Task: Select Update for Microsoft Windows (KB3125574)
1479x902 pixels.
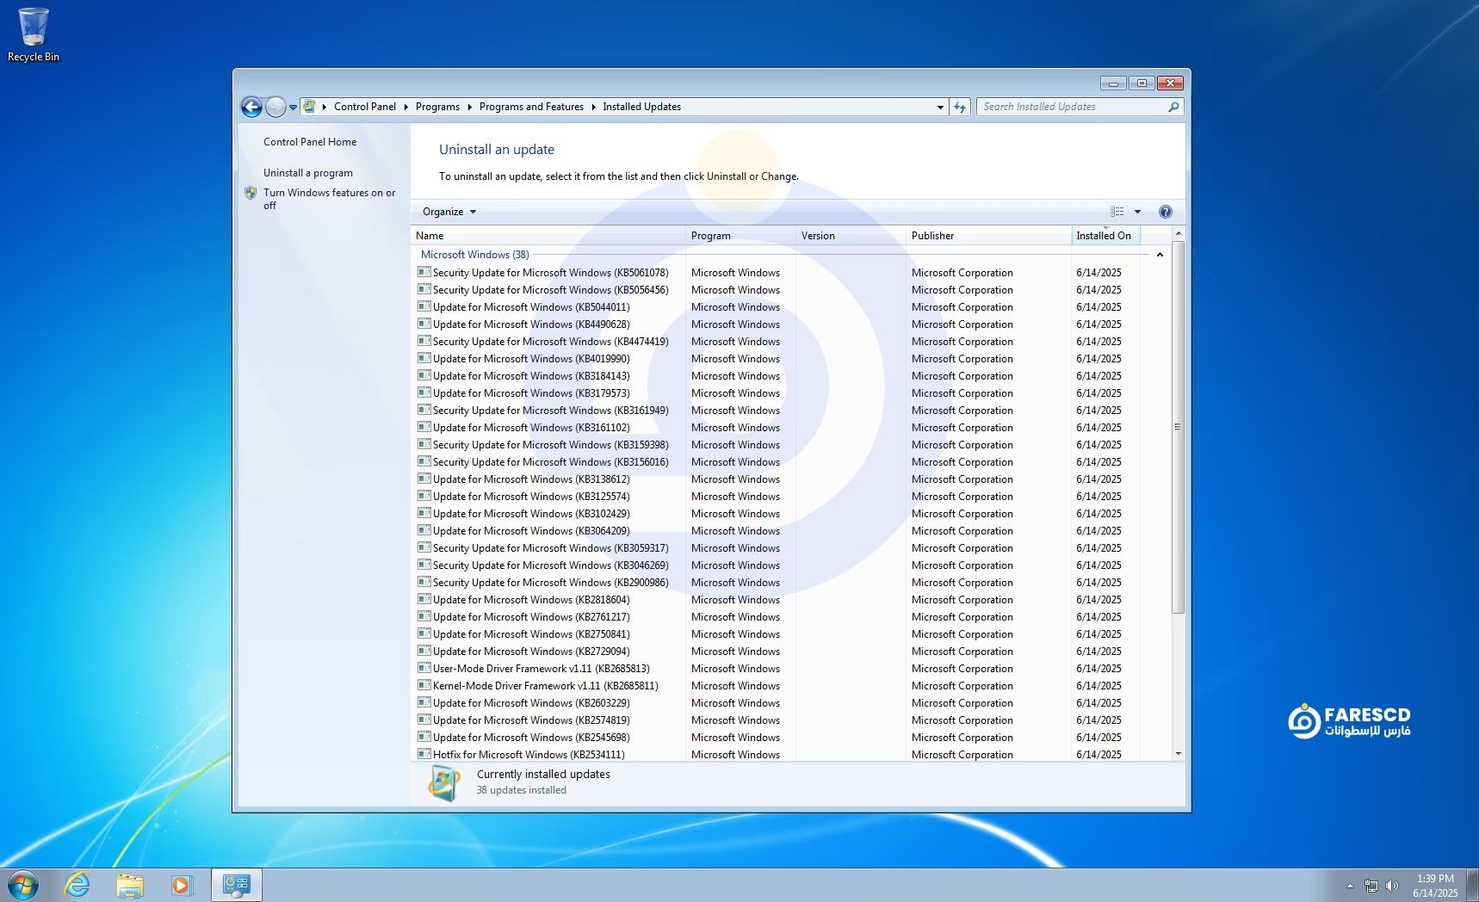Action: [x=531, y=497]
